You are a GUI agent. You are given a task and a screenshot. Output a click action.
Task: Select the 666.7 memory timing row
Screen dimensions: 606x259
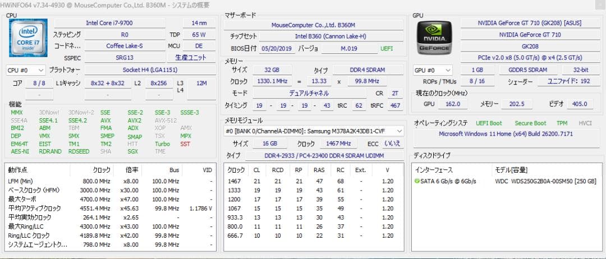point(314,235)
